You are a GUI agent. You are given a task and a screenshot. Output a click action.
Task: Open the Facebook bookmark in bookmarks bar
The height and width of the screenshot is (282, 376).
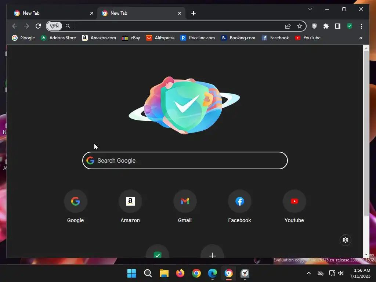point(275,38)
